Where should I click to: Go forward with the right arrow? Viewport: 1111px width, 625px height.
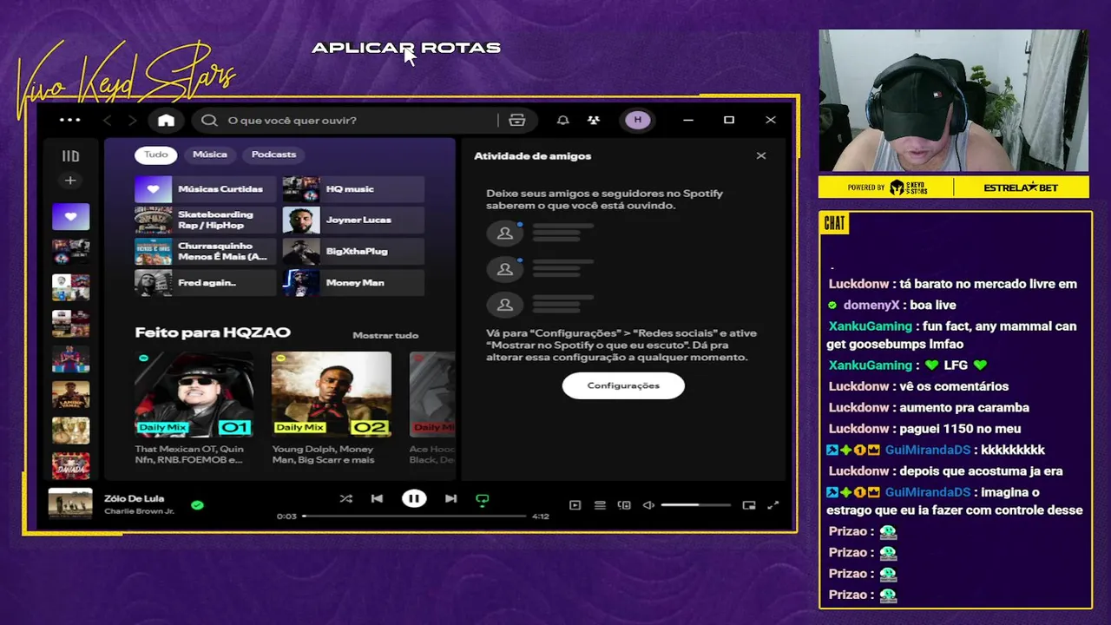133,121
